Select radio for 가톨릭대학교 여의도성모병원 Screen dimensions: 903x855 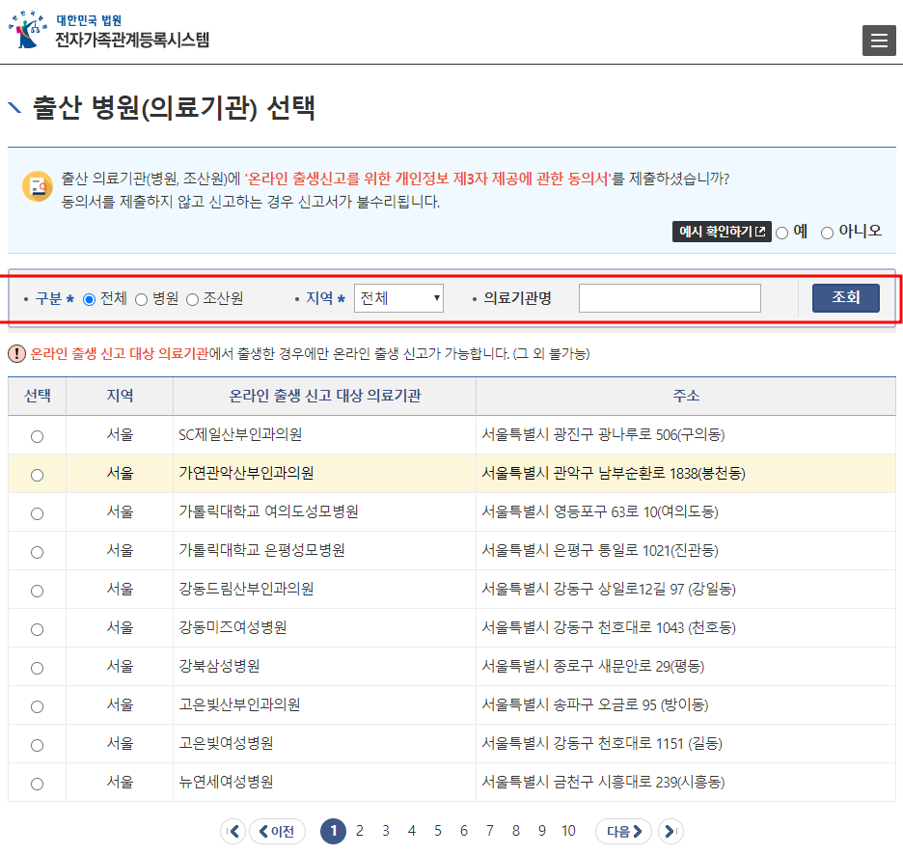[37, 513]
